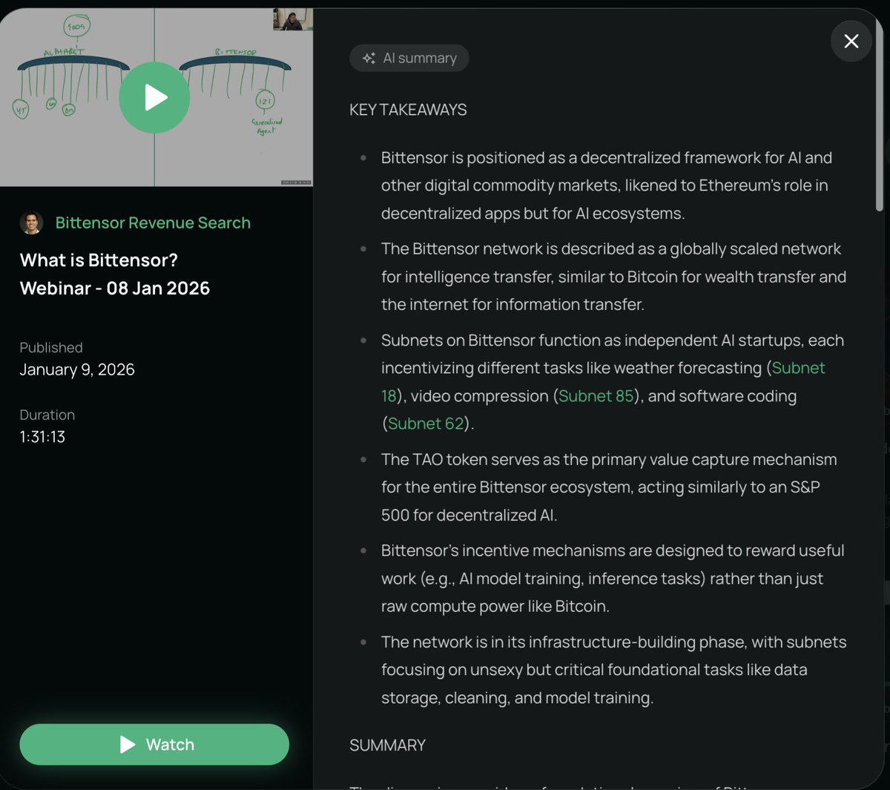The image size is (890, 790).
Task: Click the takeaway about infrastructure-building phase
Action: point(614,670)
